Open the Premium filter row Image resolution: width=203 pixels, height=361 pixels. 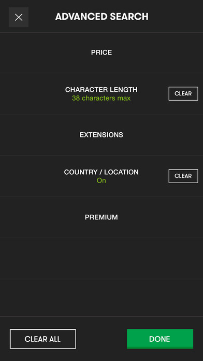[x=102, y=217]
